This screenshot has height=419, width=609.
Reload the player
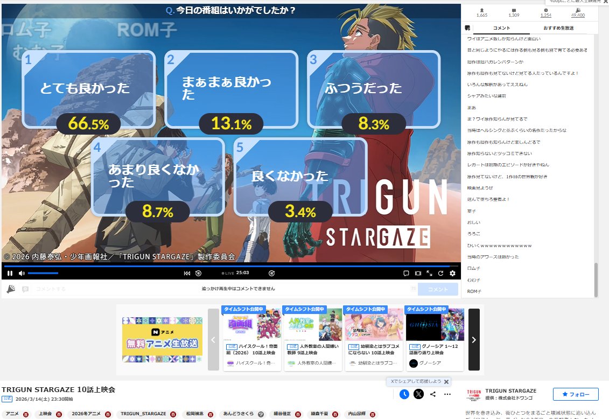(x=441, y=274)
